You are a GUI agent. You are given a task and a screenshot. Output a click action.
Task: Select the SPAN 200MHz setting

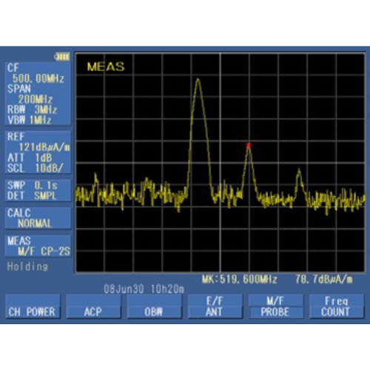click(x=30, y=94)
